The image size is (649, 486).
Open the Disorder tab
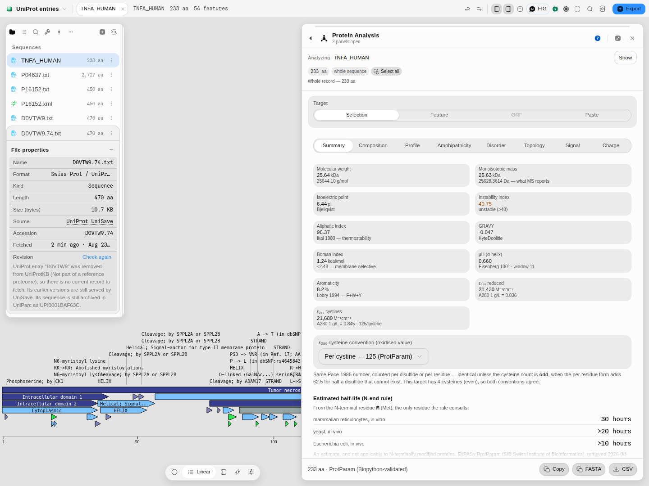[496, 146]
